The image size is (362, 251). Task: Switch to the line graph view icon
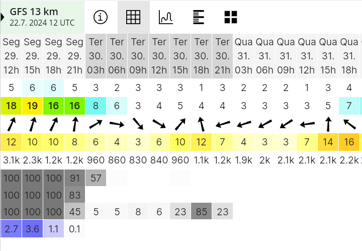click(x=166, y=17)
